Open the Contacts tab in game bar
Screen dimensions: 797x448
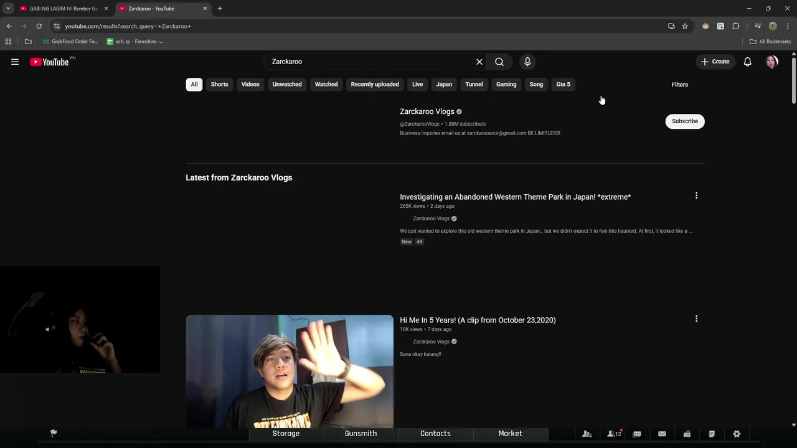[x=435, y=434]
